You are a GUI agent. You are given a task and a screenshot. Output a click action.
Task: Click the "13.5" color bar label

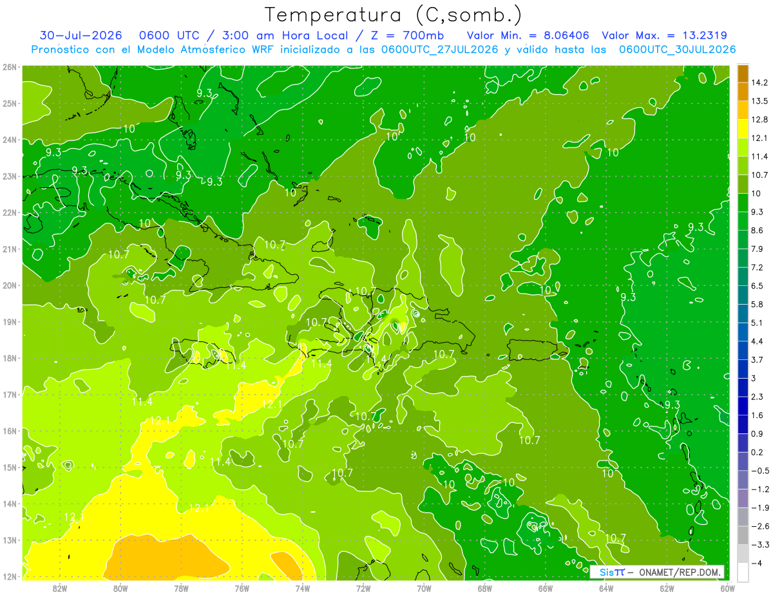coord(760,101)
